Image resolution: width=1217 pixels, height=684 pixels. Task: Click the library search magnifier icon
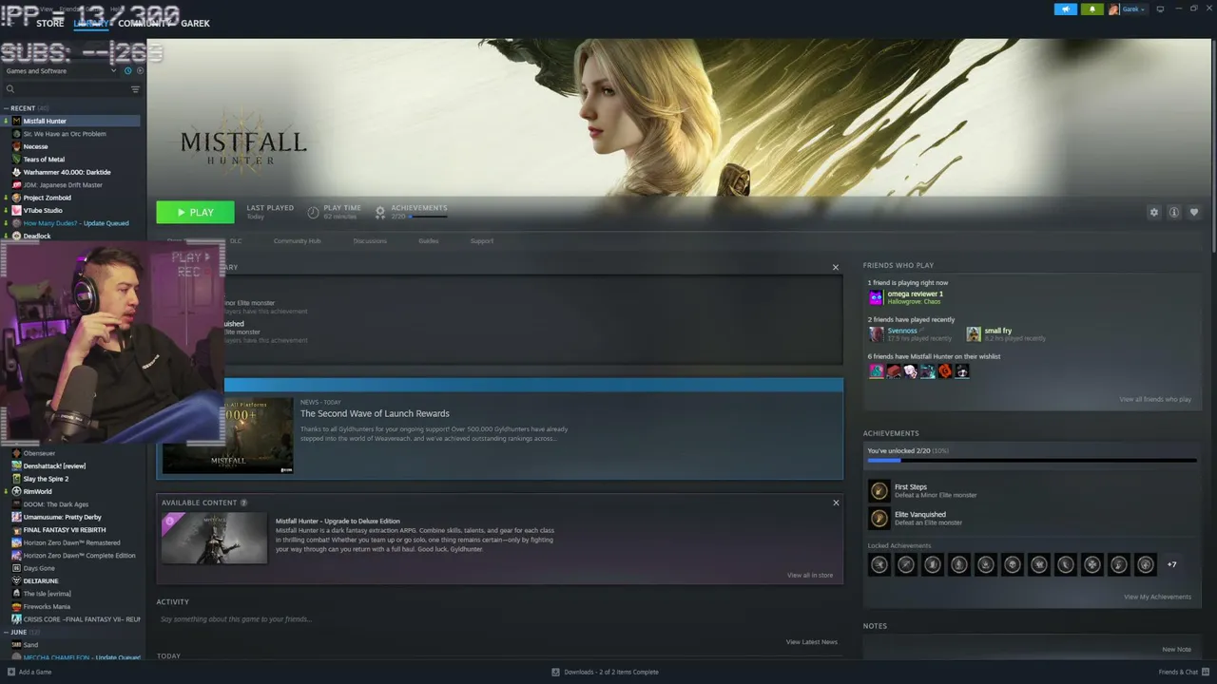[x=10, y=89]
